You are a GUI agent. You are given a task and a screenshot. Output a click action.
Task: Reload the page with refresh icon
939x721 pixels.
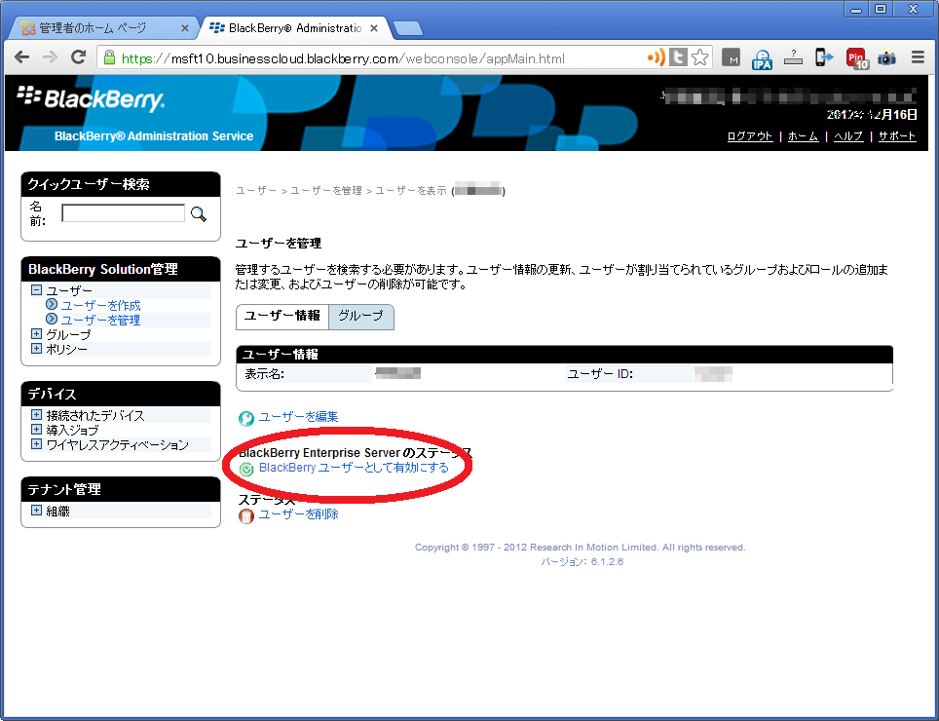78,57
